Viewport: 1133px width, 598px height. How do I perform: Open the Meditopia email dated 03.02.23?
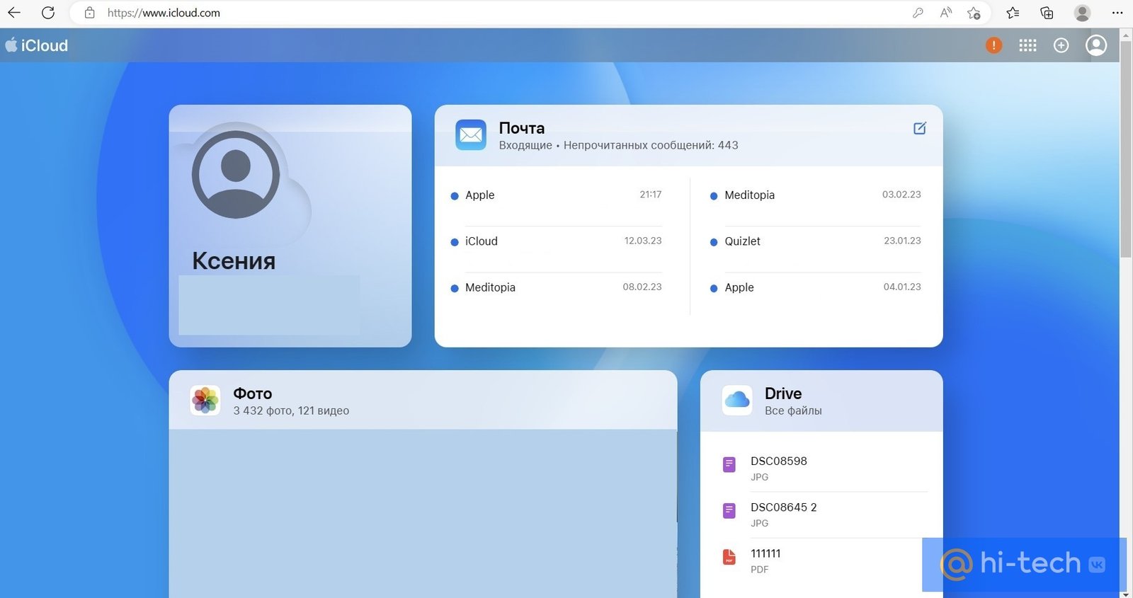click(x=816, y=195)
